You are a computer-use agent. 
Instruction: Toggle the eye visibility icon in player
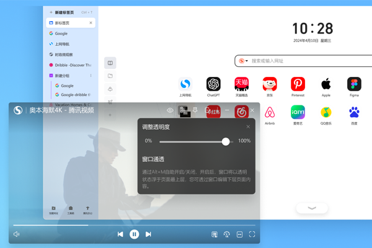coord(170,110)
